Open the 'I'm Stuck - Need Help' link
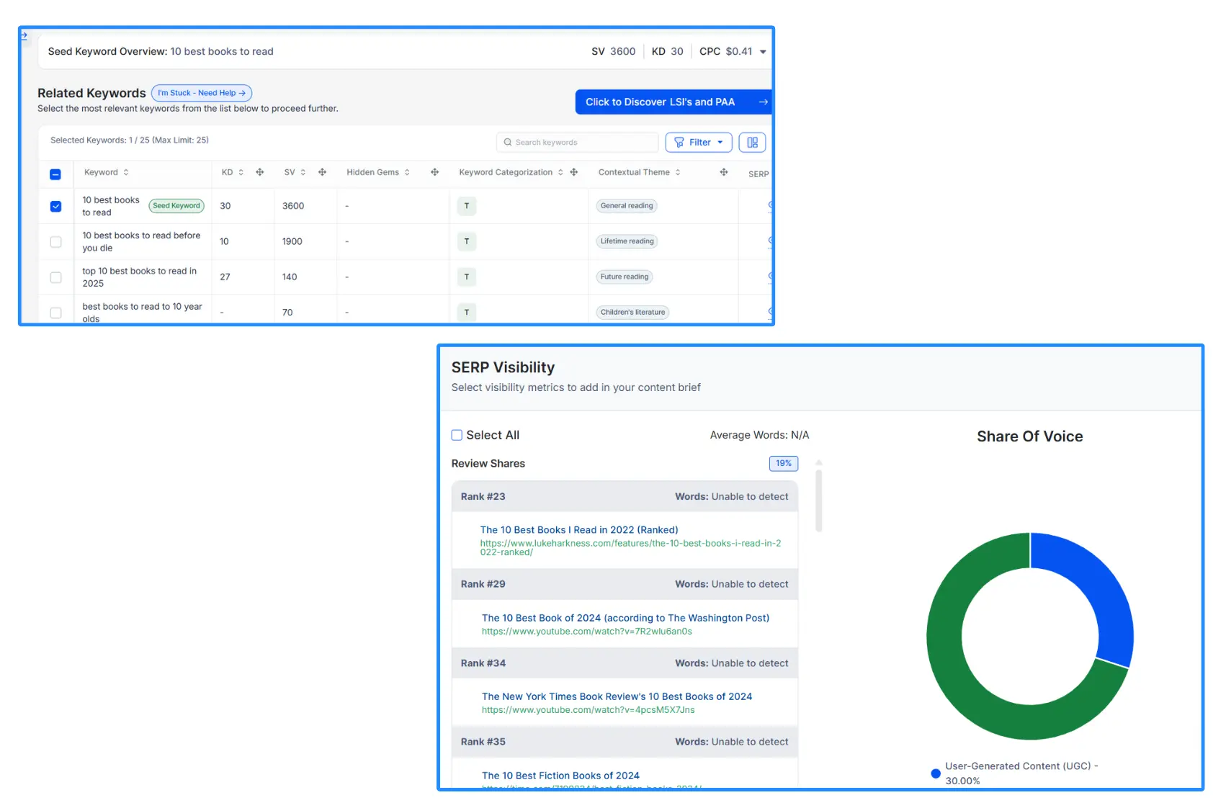Viewport: 1226px width, 808px height. coord(202,93)
